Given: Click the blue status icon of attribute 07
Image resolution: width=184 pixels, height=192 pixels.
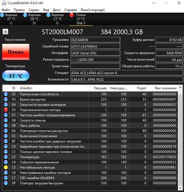Looking at the screenshot, I should coord(6,115).
